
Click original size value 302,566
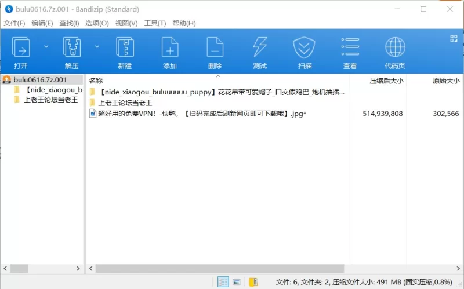coord(445,114)
